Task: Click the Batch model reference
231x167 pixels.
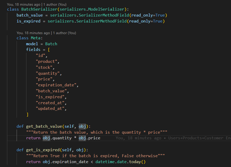Action: 51,44
